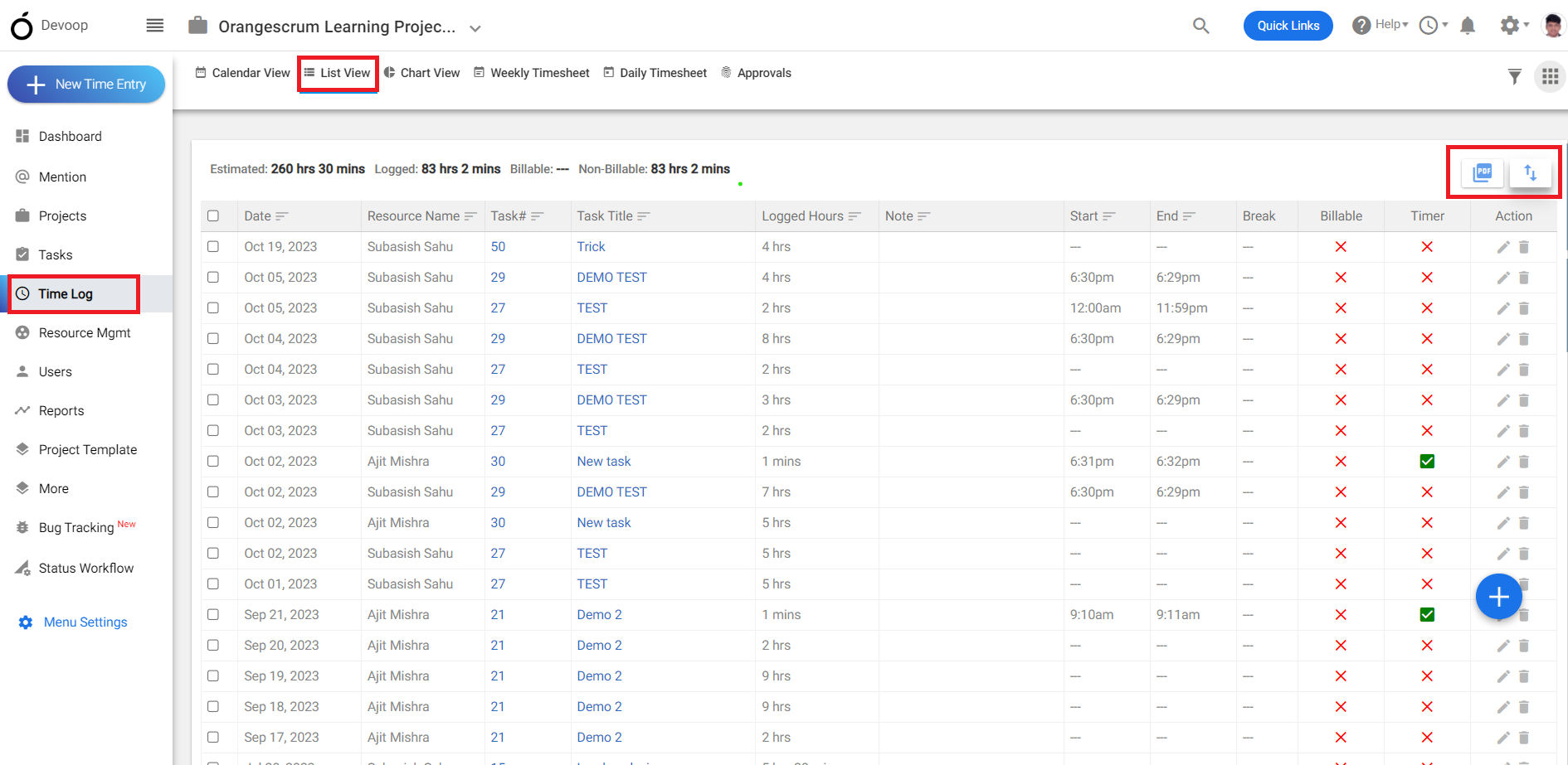Click the briefcase project icon
The height and width of the screenshot is (765, 1568).
point(197,26)
